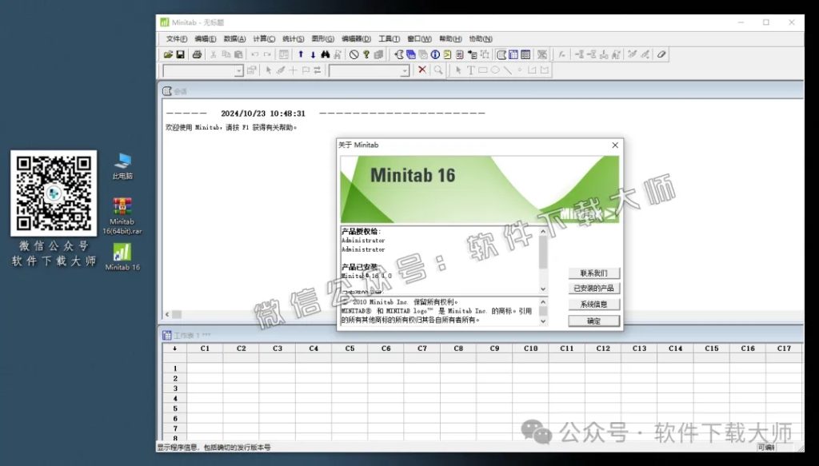819x466 pixels.
Task: Save the current project using the toolbar icon
Action: point(182,54)
